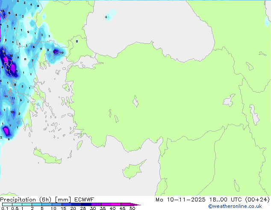Click the 40–45 mm bright magenta swatch
This screenshot has width=271, height=210.
point(116,204)
